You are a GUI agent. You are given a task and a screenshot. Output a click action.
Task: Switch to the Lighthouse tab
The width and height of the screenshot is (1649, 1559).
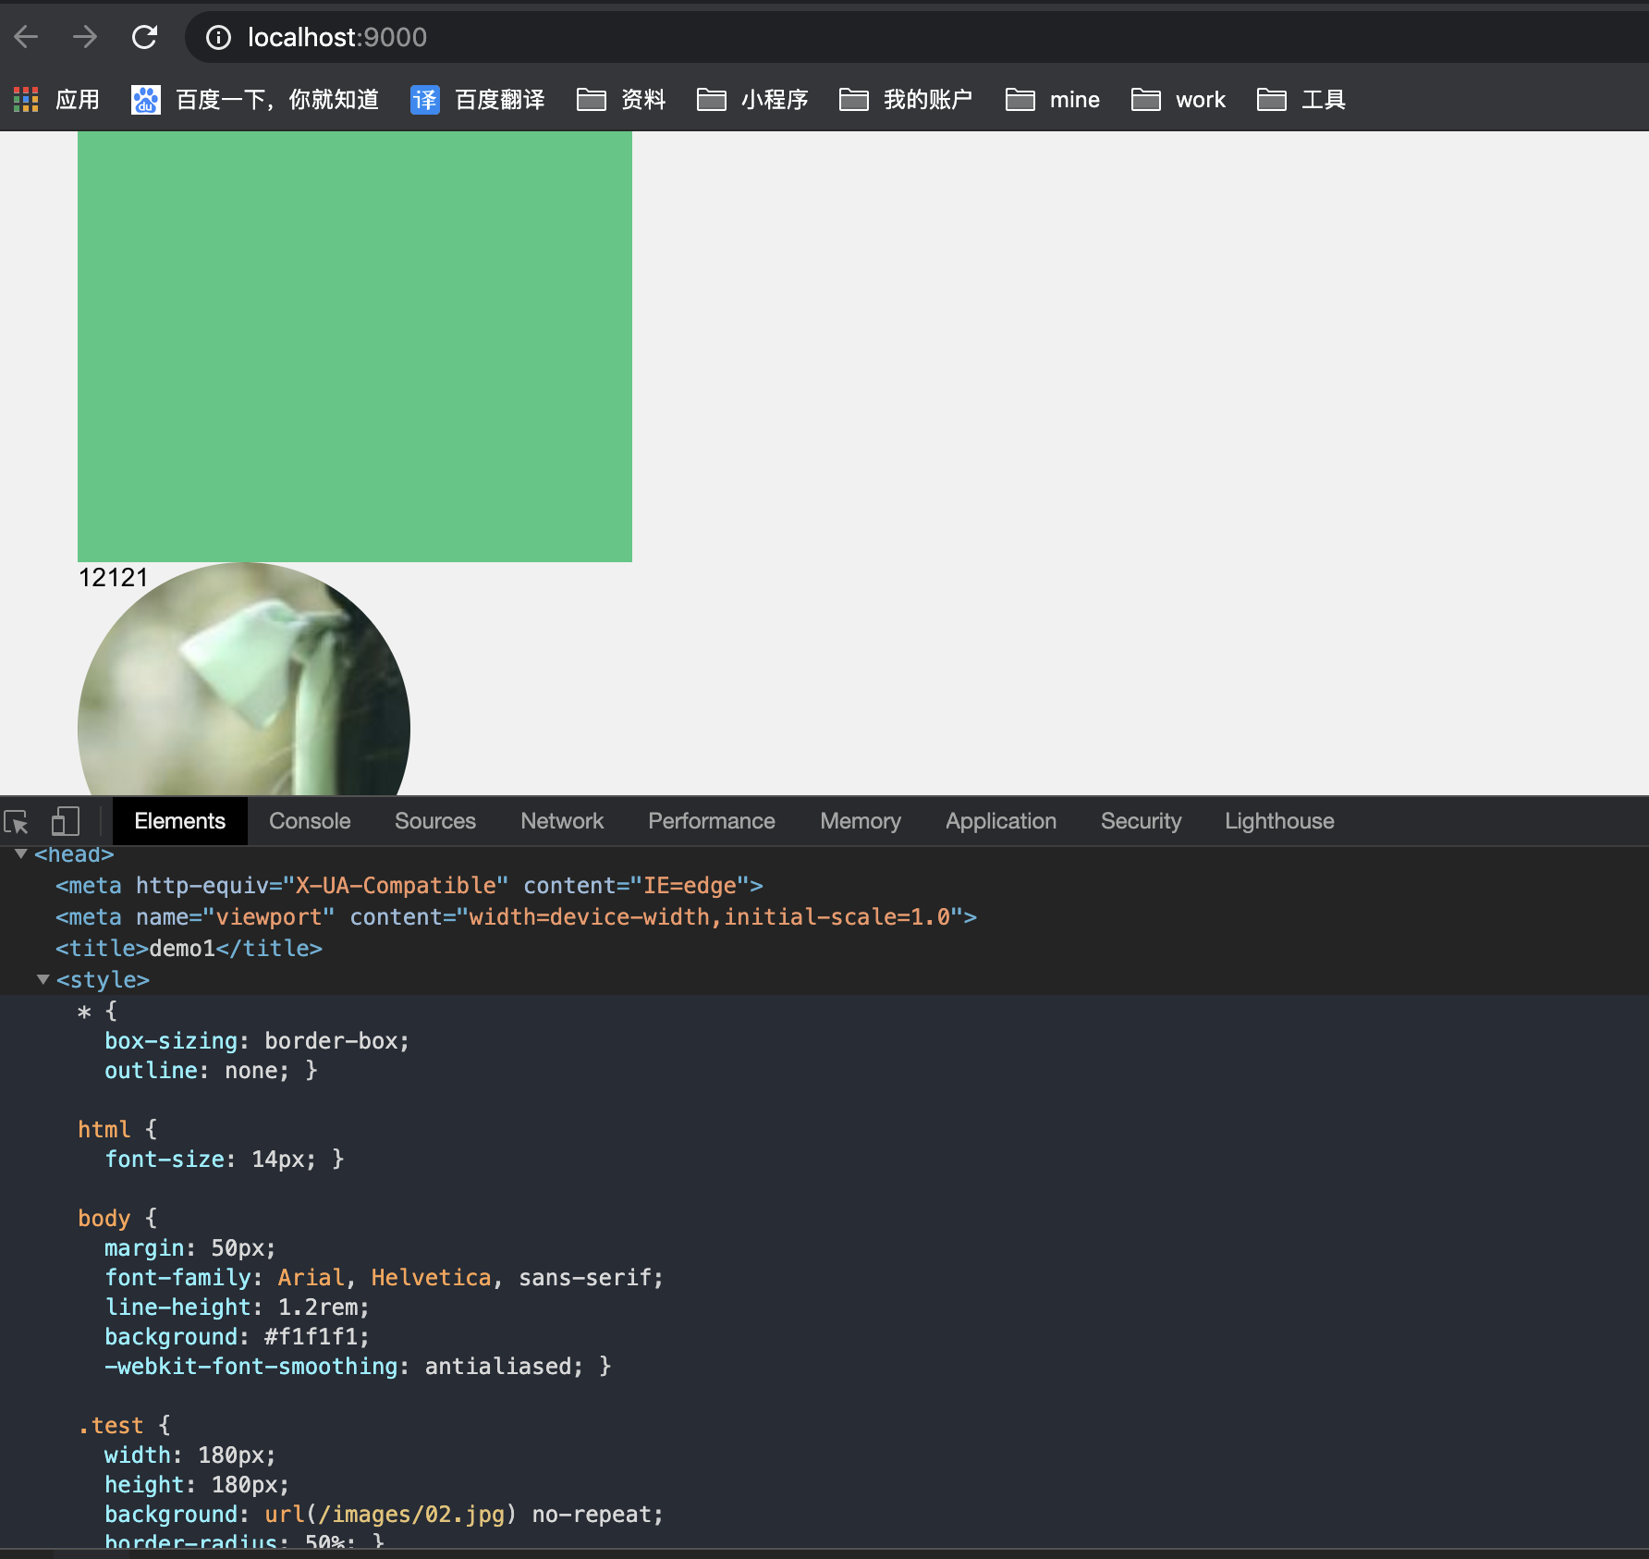pyautogui.click(x=1280, y=821)
